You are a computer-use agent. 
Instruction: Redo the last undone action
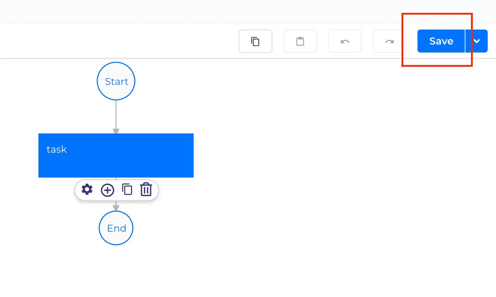(x=389, y=41)
